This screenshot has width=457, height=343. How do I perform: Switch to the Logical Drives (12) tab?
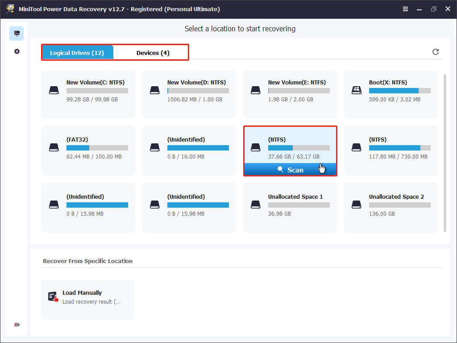click(77, 53)
